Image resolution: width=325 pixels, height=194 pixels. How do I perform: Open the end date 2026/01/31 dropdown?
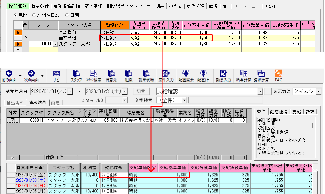pos(124,92)
